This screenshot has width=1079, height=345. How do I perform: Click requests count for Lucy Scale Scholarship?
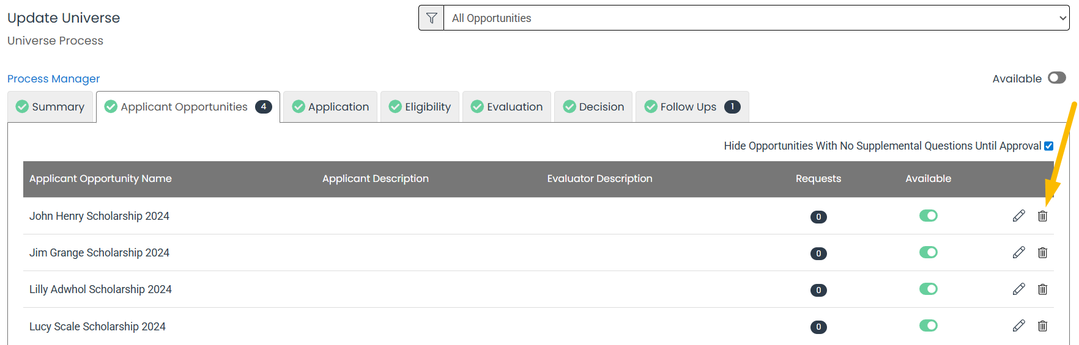point(818,327)
